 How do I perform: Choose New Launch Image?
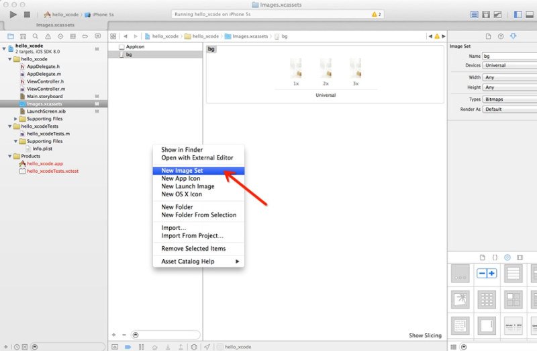pos(198,186)
